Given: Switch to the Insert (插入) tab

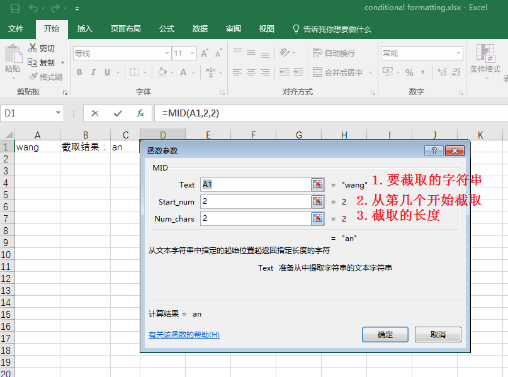Looking at the screenshot, I should coord(85,29).
